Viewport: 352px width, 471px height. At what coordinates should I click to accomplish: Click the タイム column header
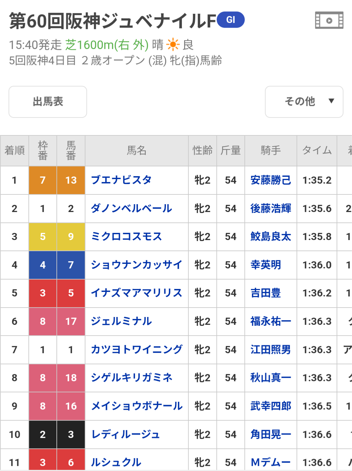(x=317, y=150)
